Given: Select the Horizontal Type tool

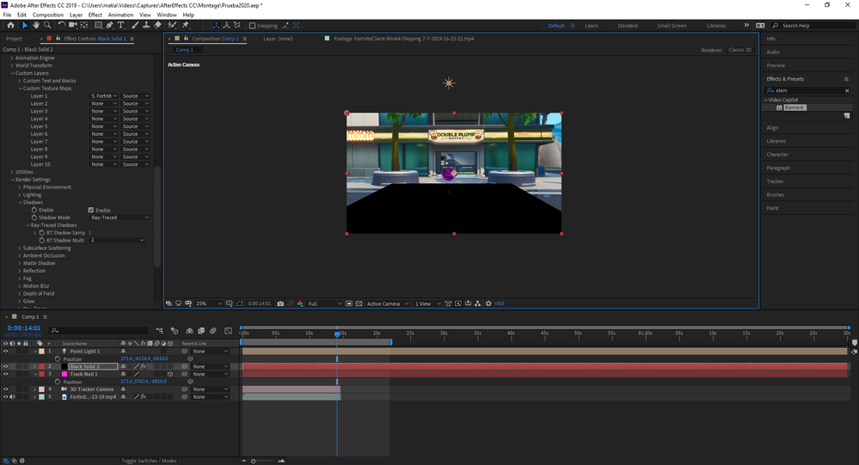Looking at the screenshot, I should [x=121, y=25].
